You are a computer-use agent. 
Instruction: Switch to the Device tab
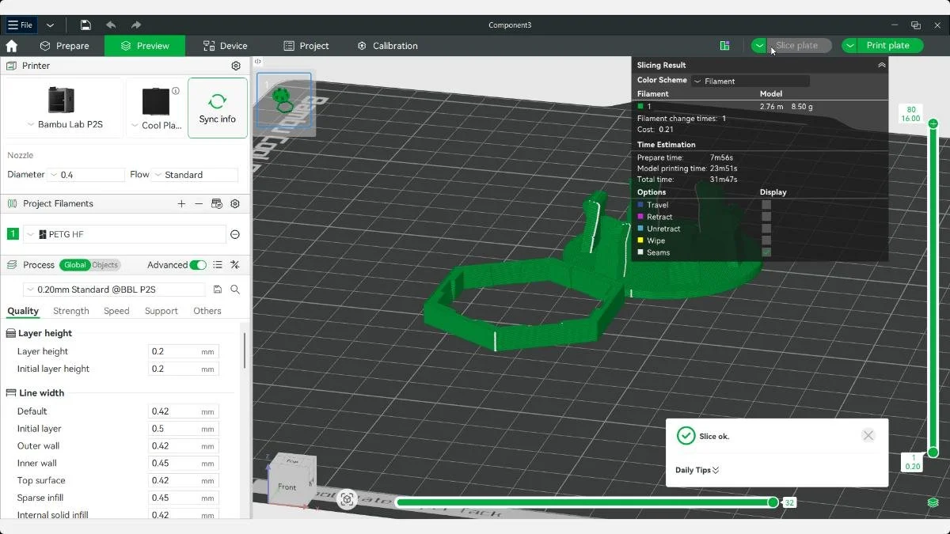tap(225, 46)
